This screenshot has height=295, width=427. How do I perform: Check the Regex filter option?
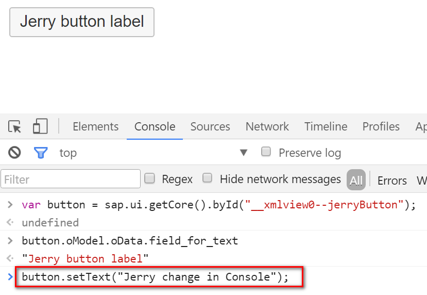pos(150,178)
